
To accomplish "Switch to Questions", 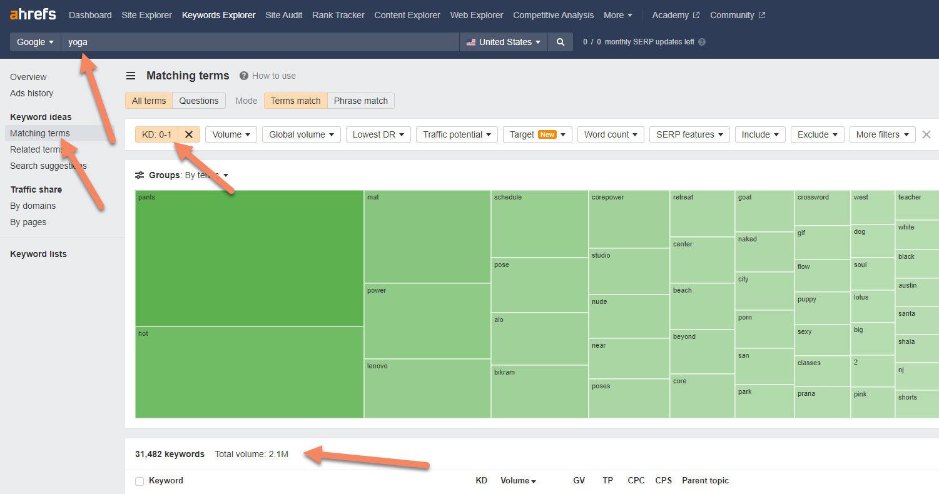I will [x=199, y=101].
